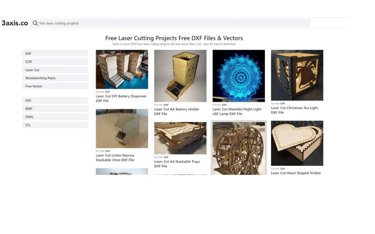Screen dimensions: 375x234
Task: Open the DIY Battery Dispenser thumbnail
Action: (122, 69)
